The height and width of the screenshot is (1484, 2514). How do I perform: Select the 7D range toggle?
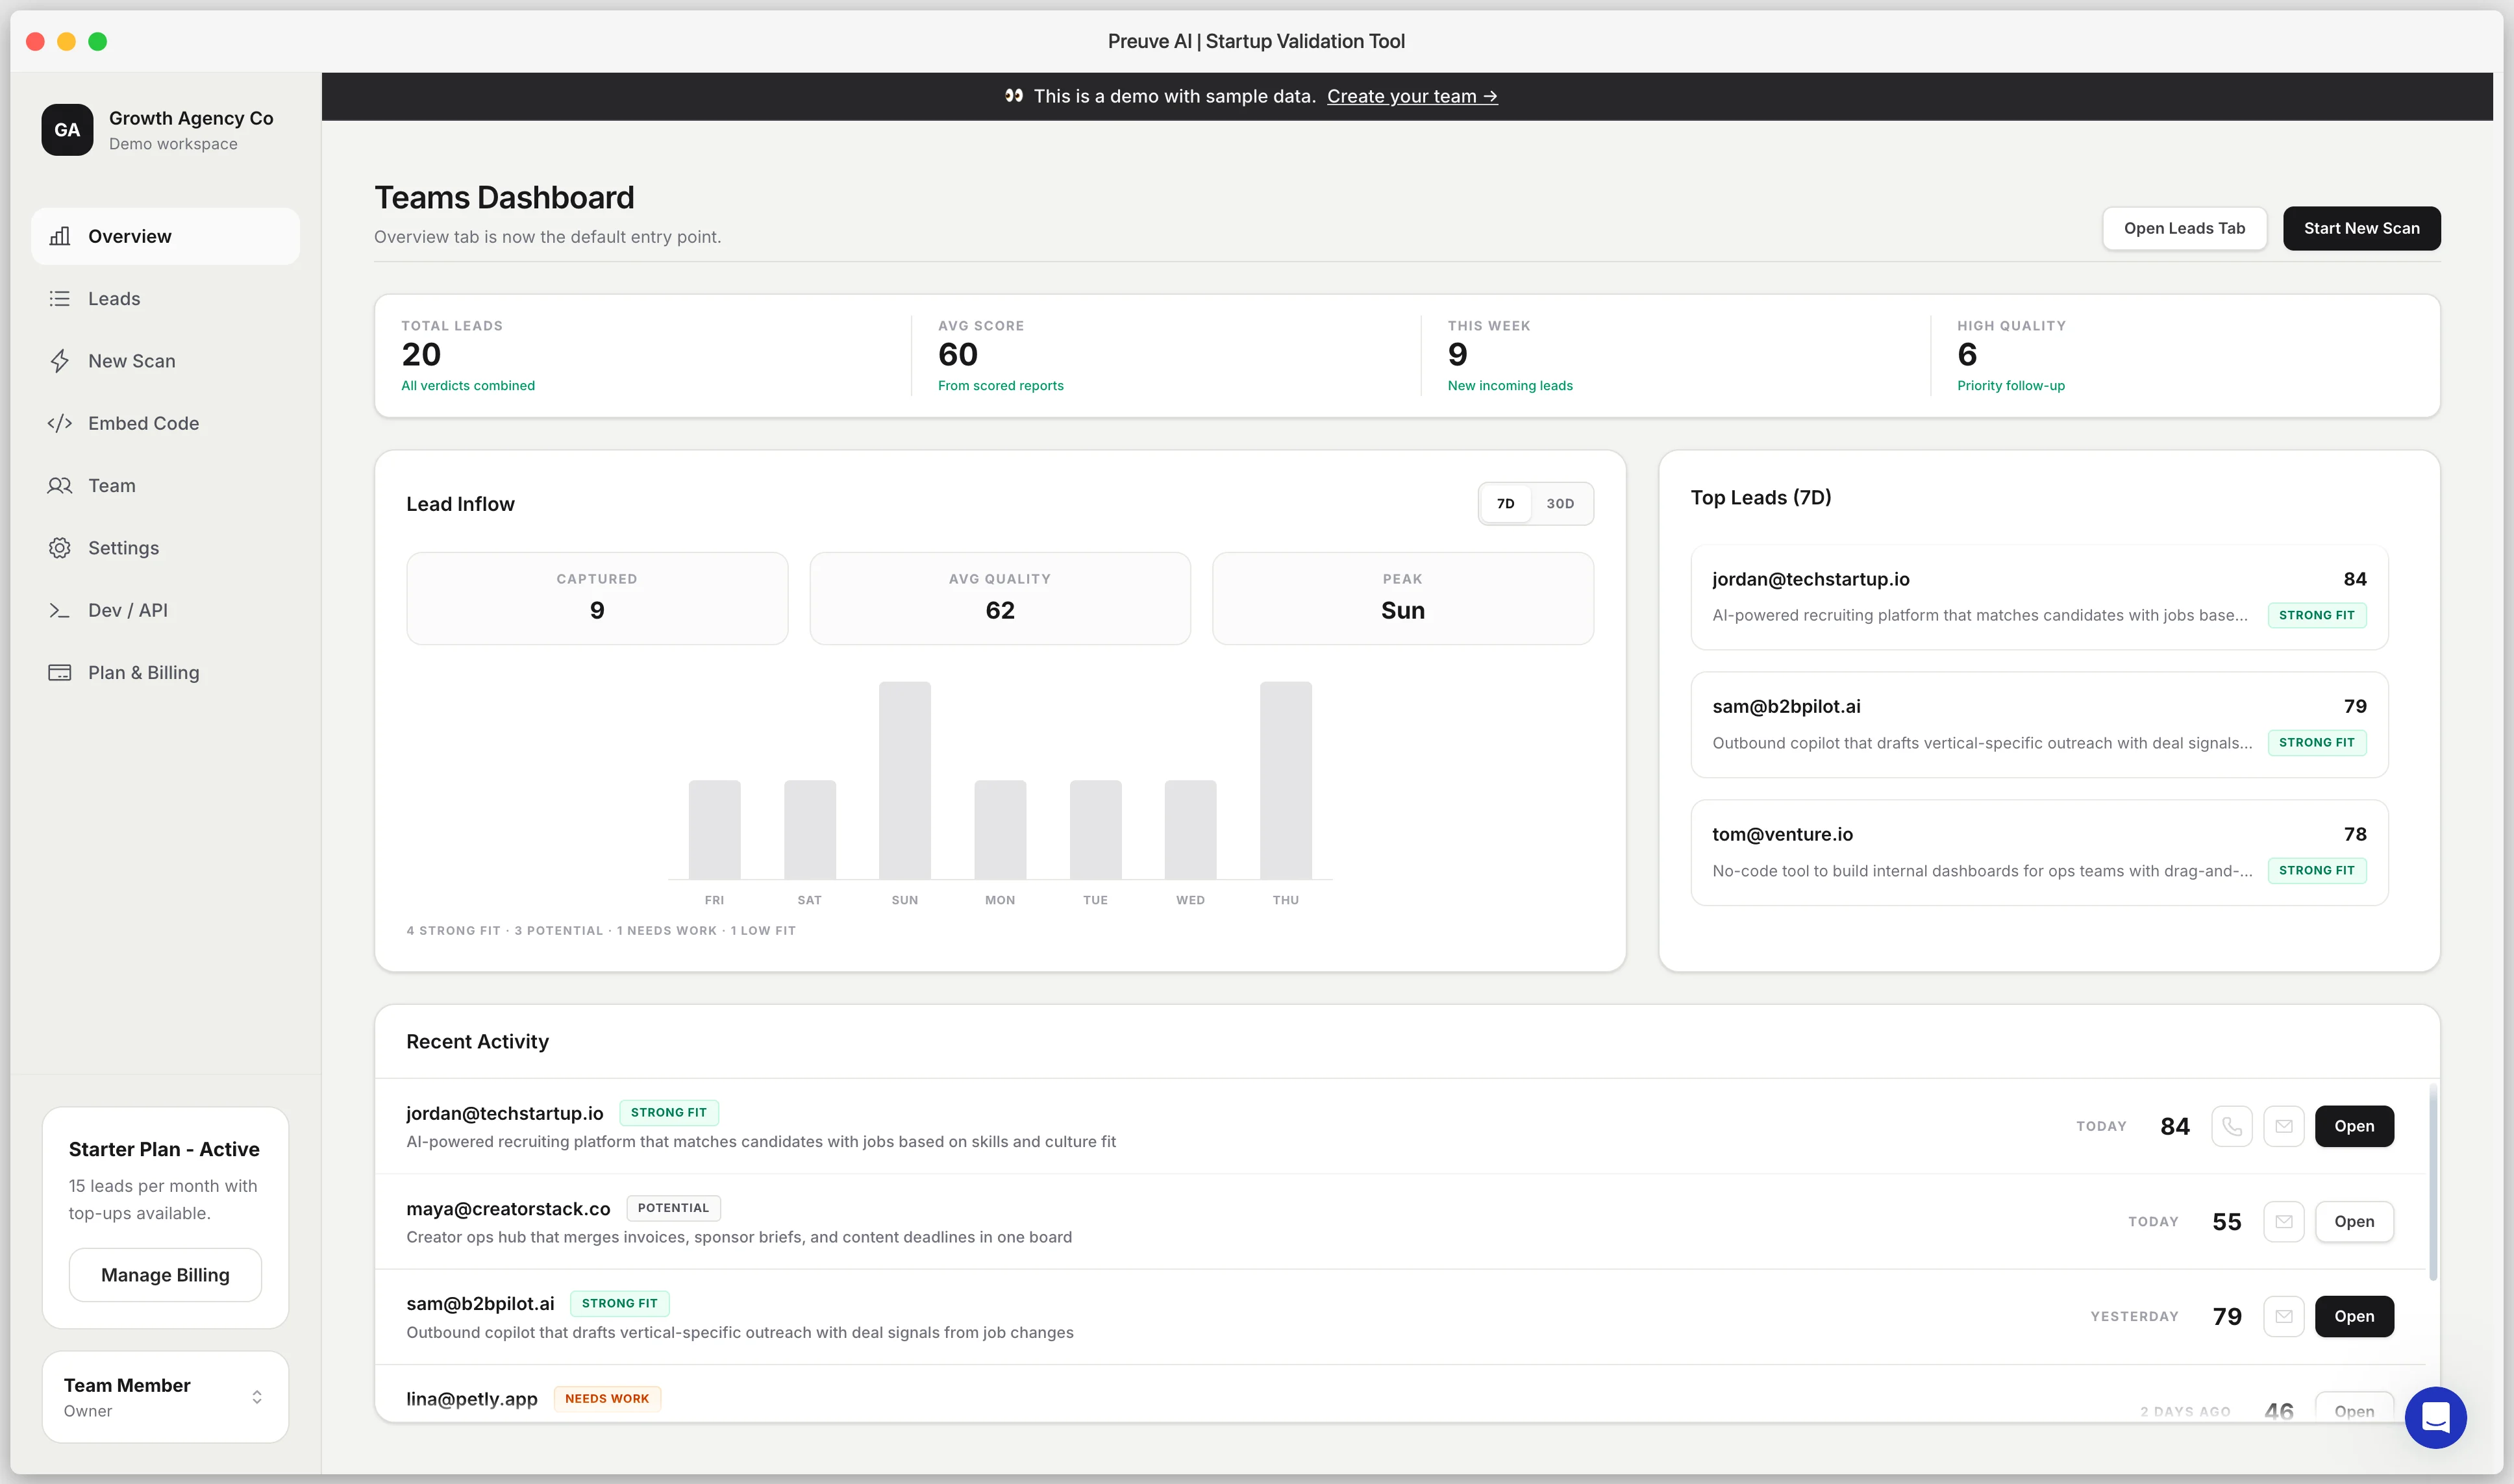(1505, 504)
